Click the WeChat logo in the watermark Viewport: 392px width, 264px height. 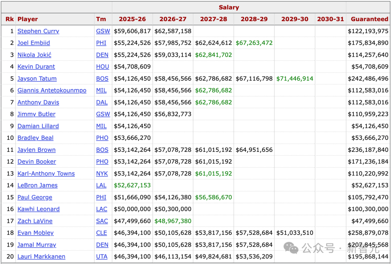[x=291, y=248]
